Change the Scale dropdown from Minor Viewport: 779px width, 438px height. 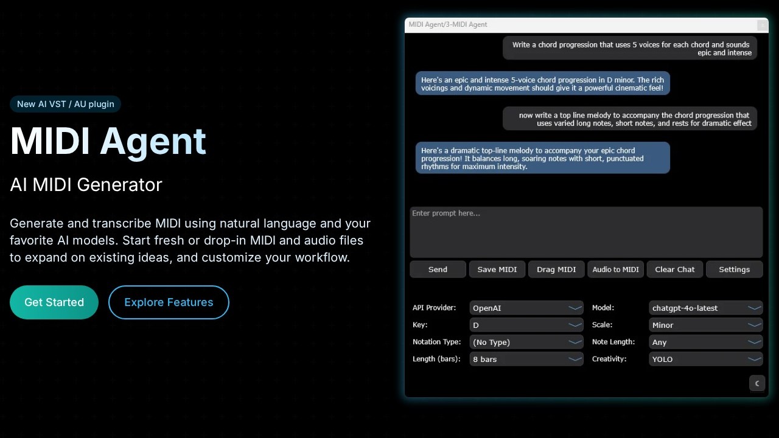706,325
